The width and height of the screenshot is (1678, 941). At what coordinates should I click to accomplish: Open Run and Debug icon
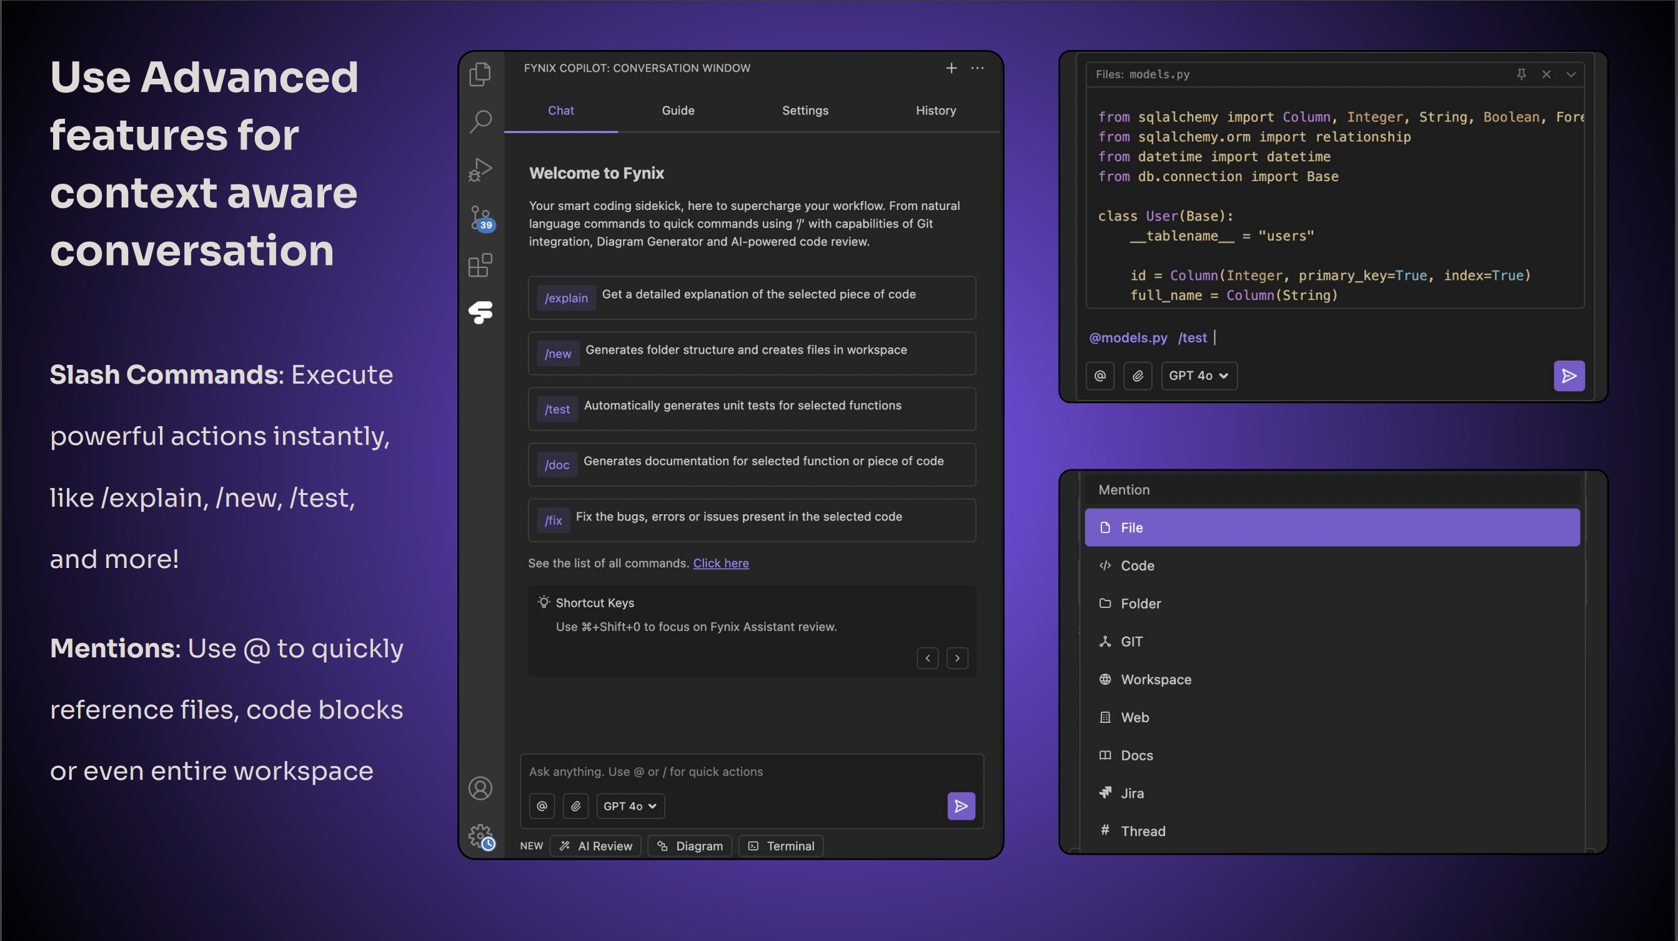coord(480,169)
